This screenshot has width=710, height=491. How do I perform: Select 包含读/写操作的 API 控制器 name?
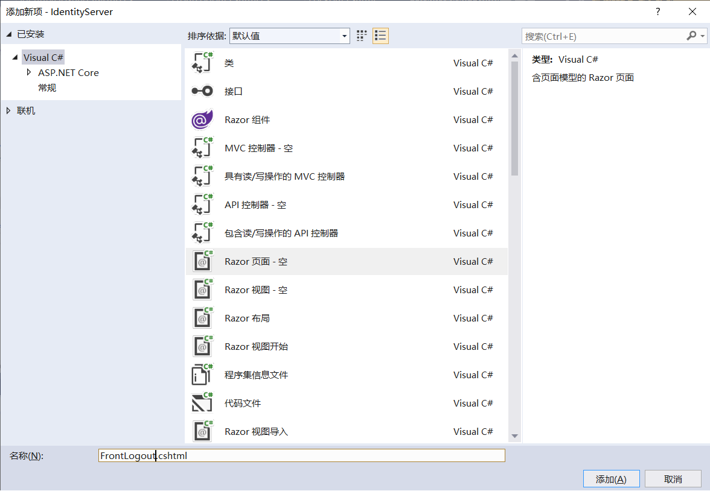point(281,233)
